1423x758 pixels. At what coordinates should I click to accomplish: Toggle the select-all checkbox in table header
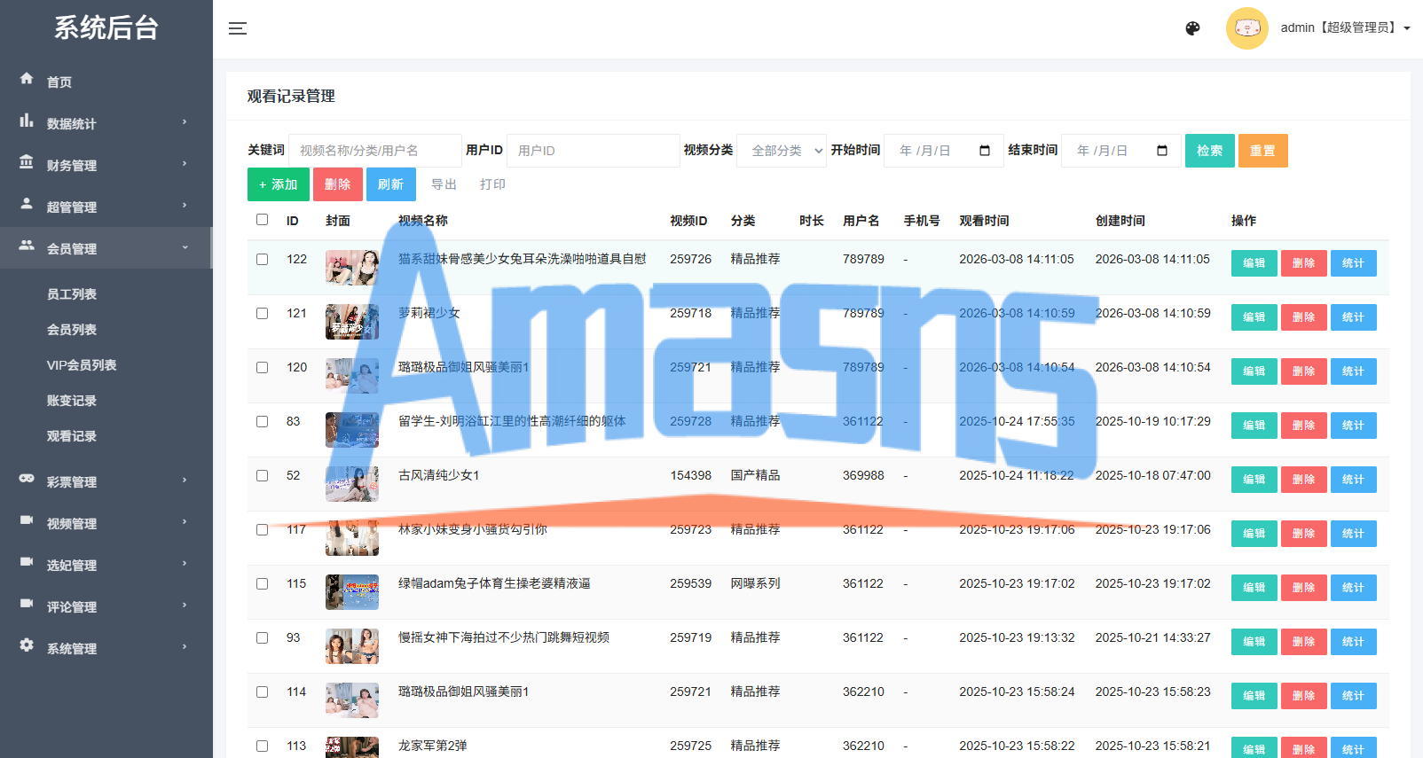point(262,220)
